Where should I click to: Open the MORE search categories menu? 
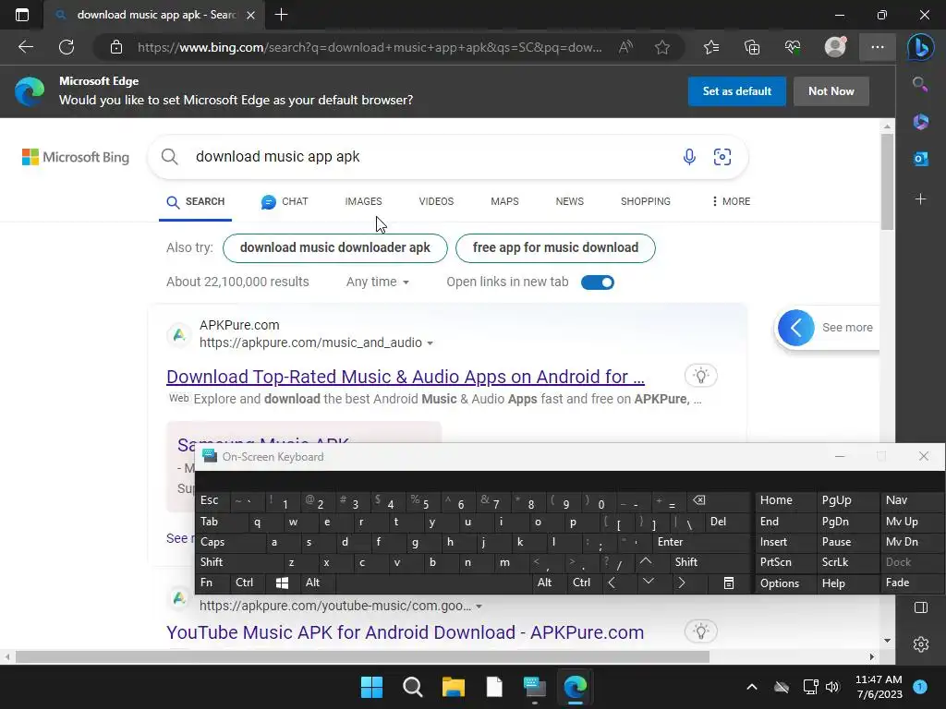click(731, 201)
